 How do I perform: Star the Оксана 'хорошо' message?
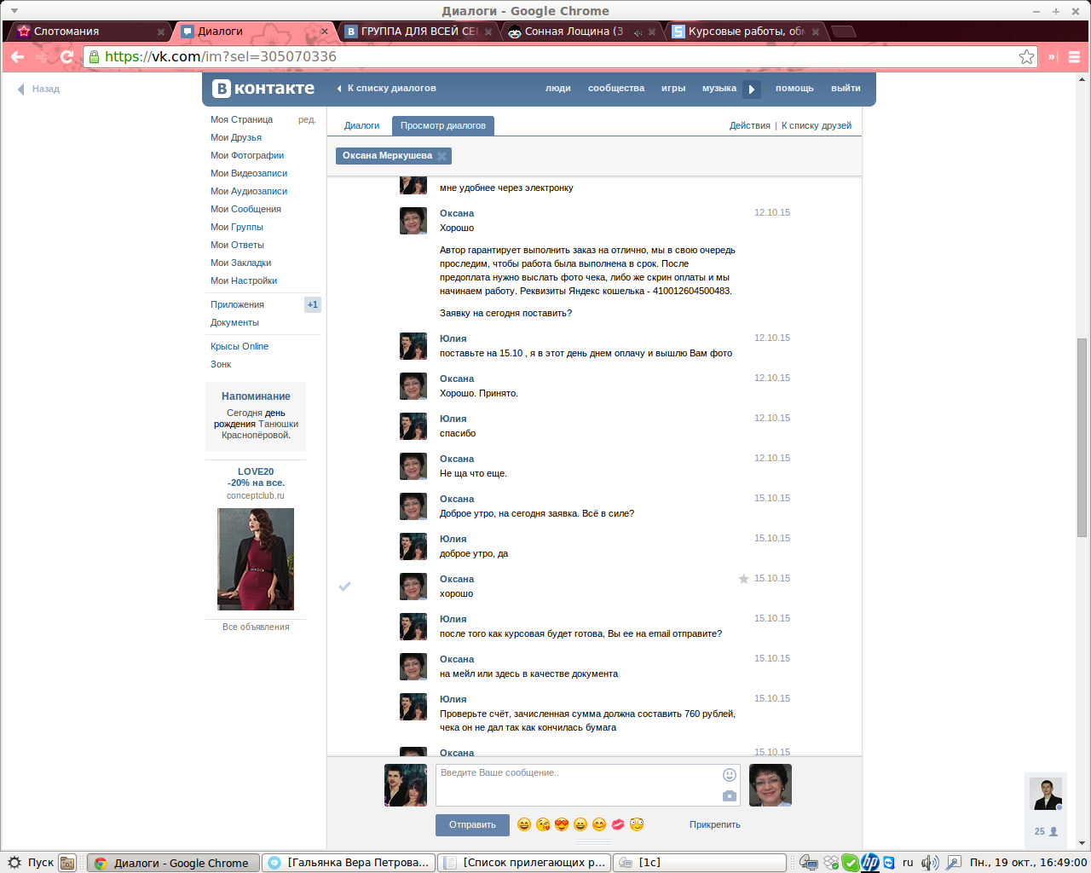coord(743,579)
